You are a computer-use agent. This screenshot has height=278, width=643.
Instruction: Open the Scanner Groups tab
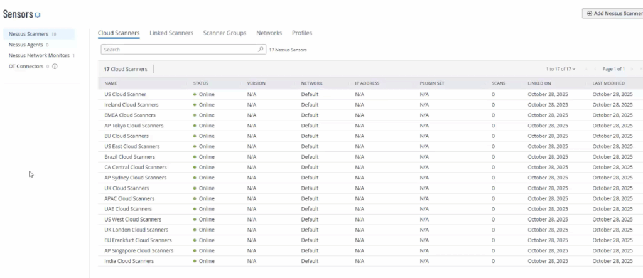[224, 33]
